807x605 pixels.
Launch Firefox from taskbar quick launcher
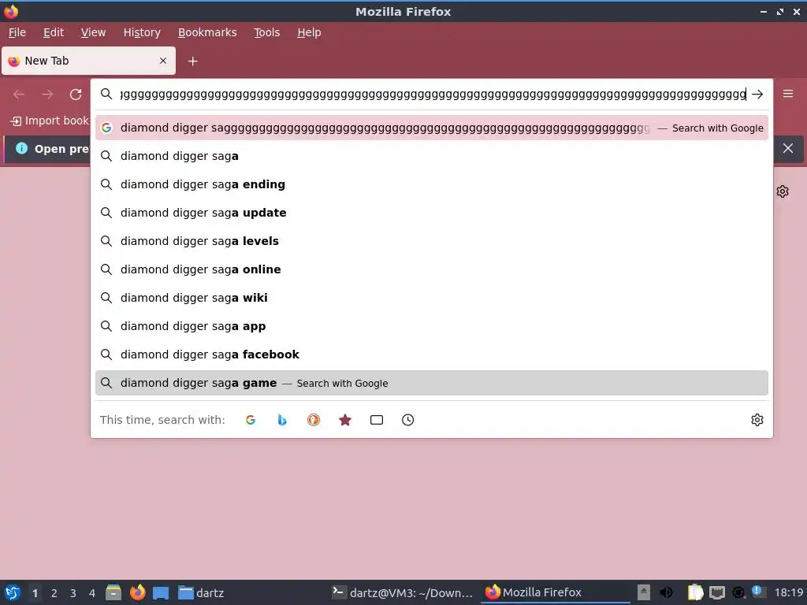[137, 592]
